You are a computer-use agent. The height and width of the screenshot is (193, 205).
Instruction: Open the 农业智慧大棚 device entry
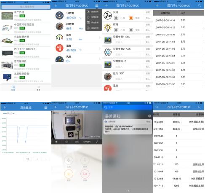pyautogui.click(x=26, y=40)
